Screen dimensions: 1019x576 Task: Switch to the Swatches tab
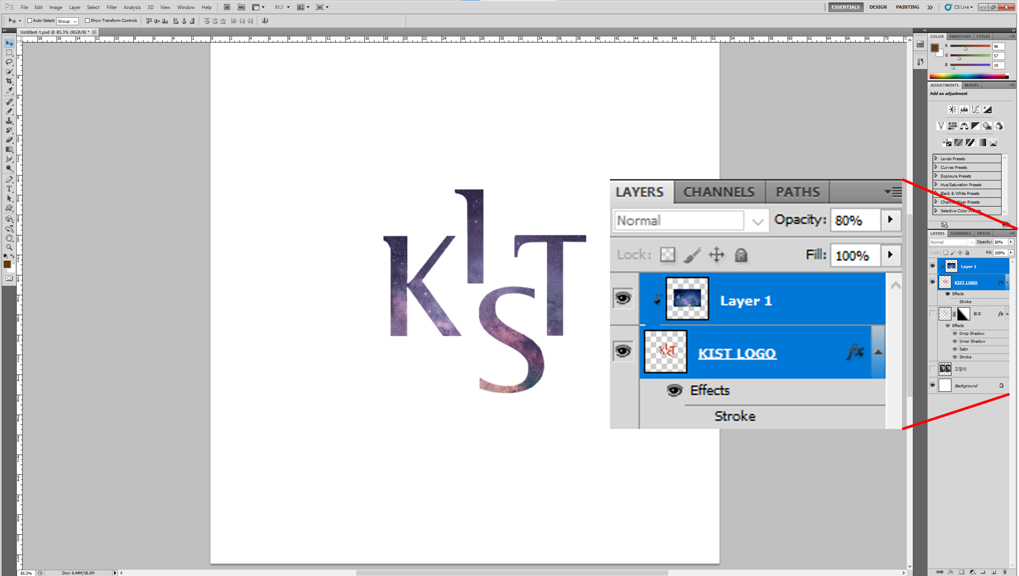[959, 37]
